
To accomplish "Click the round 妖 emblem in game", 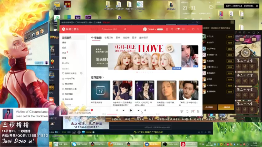I will [x=245, y=53].
